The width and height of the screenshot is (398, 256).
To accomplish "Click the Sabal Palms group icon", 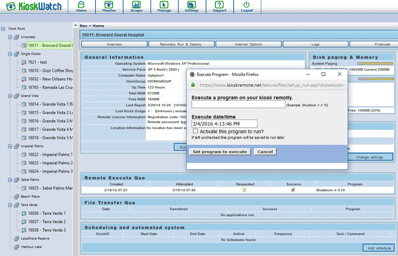I will (x=16, y=180).
